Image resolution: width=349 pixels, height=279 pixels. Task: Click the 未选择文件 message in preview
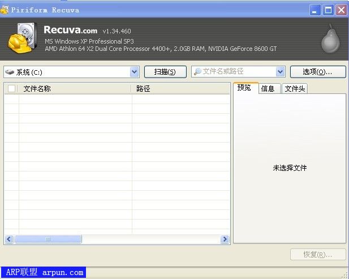tap(290, 168)
